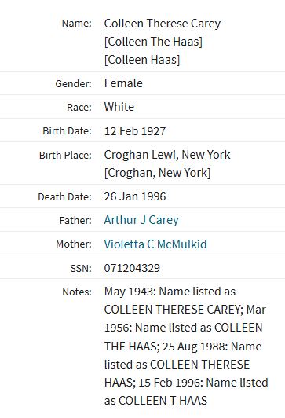Open the Arthur J Carey father link
The height and width of the screenshot is (418, 285).
pyautogui.click(x=141, y=220)
